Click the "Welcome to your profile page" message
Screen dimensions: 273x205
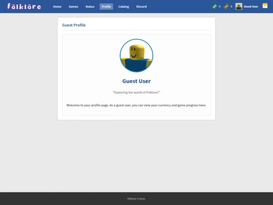pyautogui.click(x=136, y=105)
